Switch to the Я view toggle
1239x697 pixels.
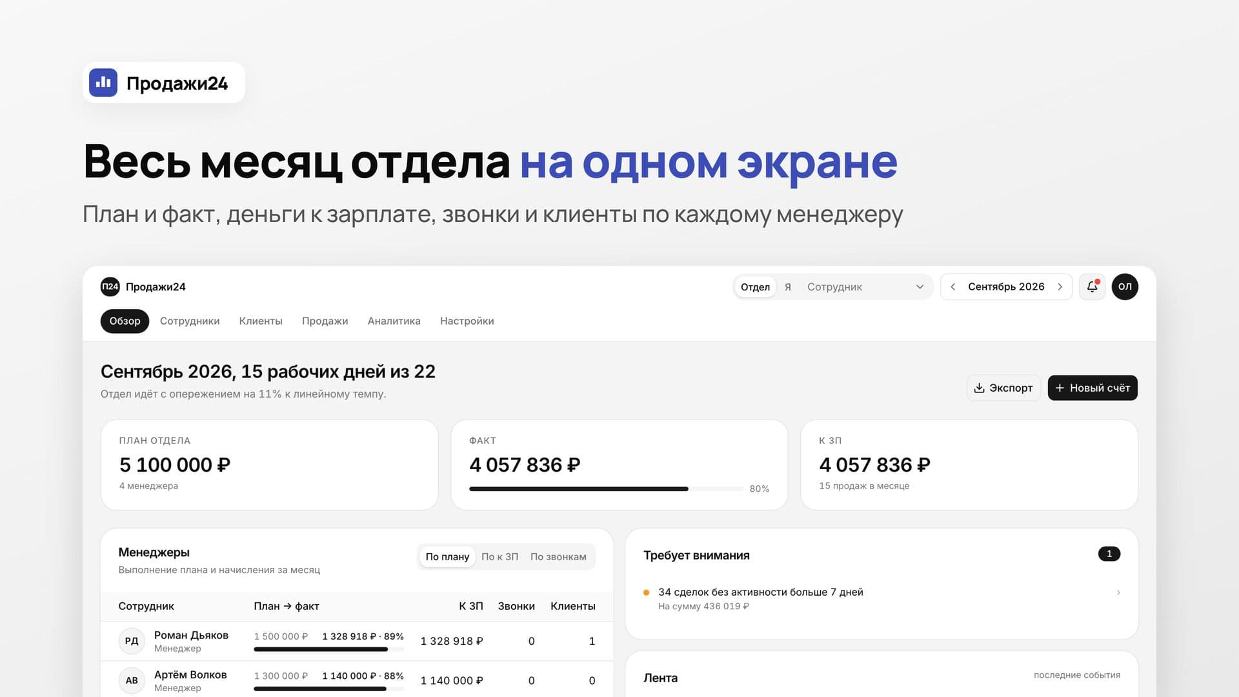click(788, 287)
